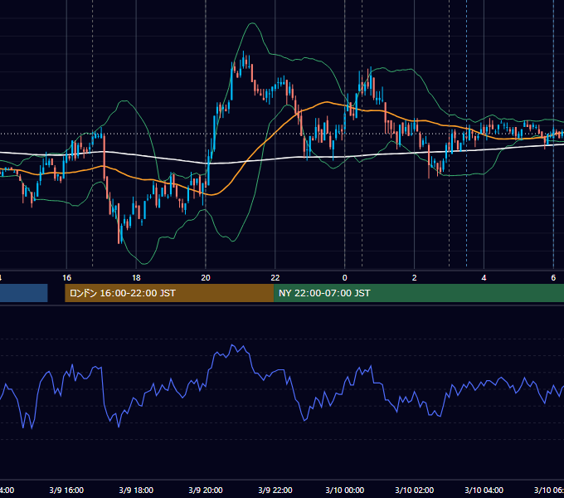
Task: Click the '20' hour label on the upper time axis
Action: point(206,278)
